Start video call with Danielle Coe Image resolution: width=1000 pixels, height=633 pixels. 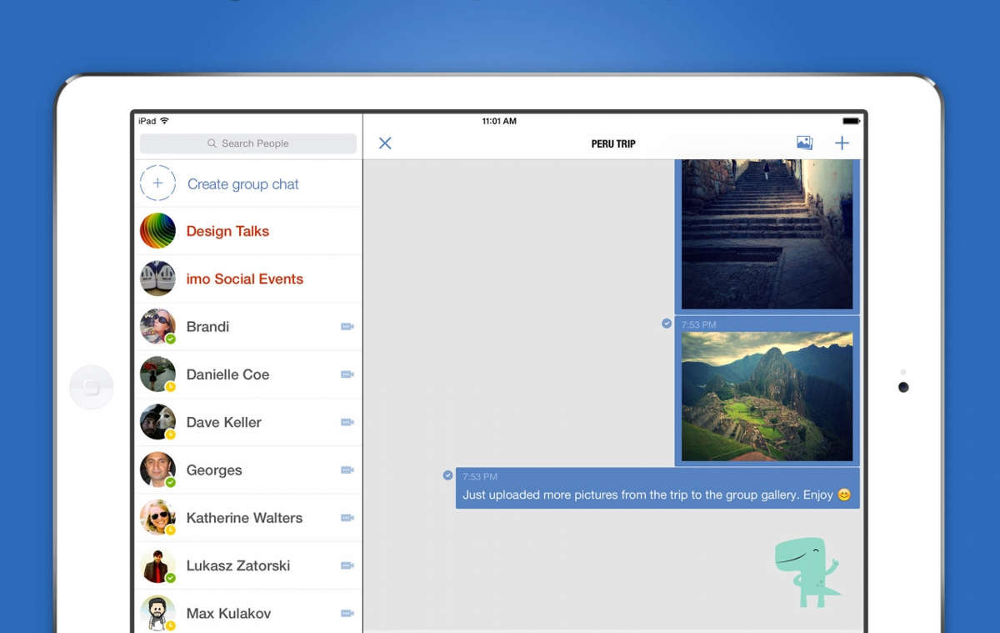click(347, 374)
